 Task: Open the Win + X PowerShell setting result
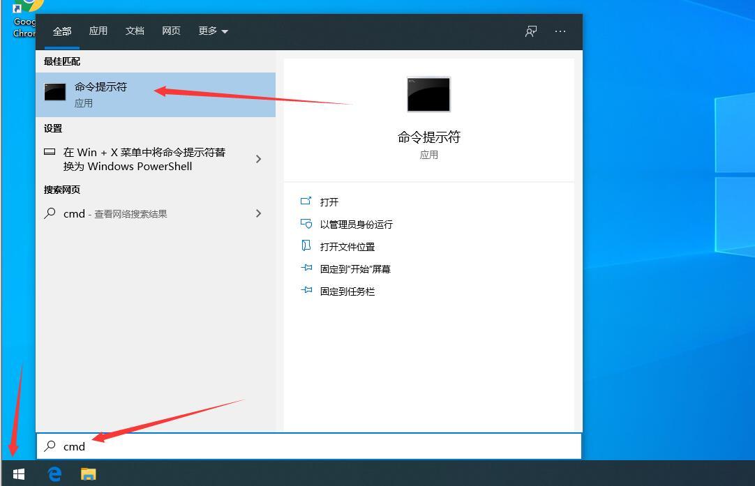[x=156, y=159]
